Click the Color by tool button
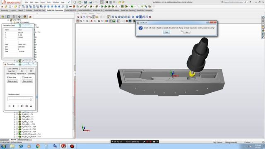The width and height of the screenshot is (265, 149). pos(27,81)
